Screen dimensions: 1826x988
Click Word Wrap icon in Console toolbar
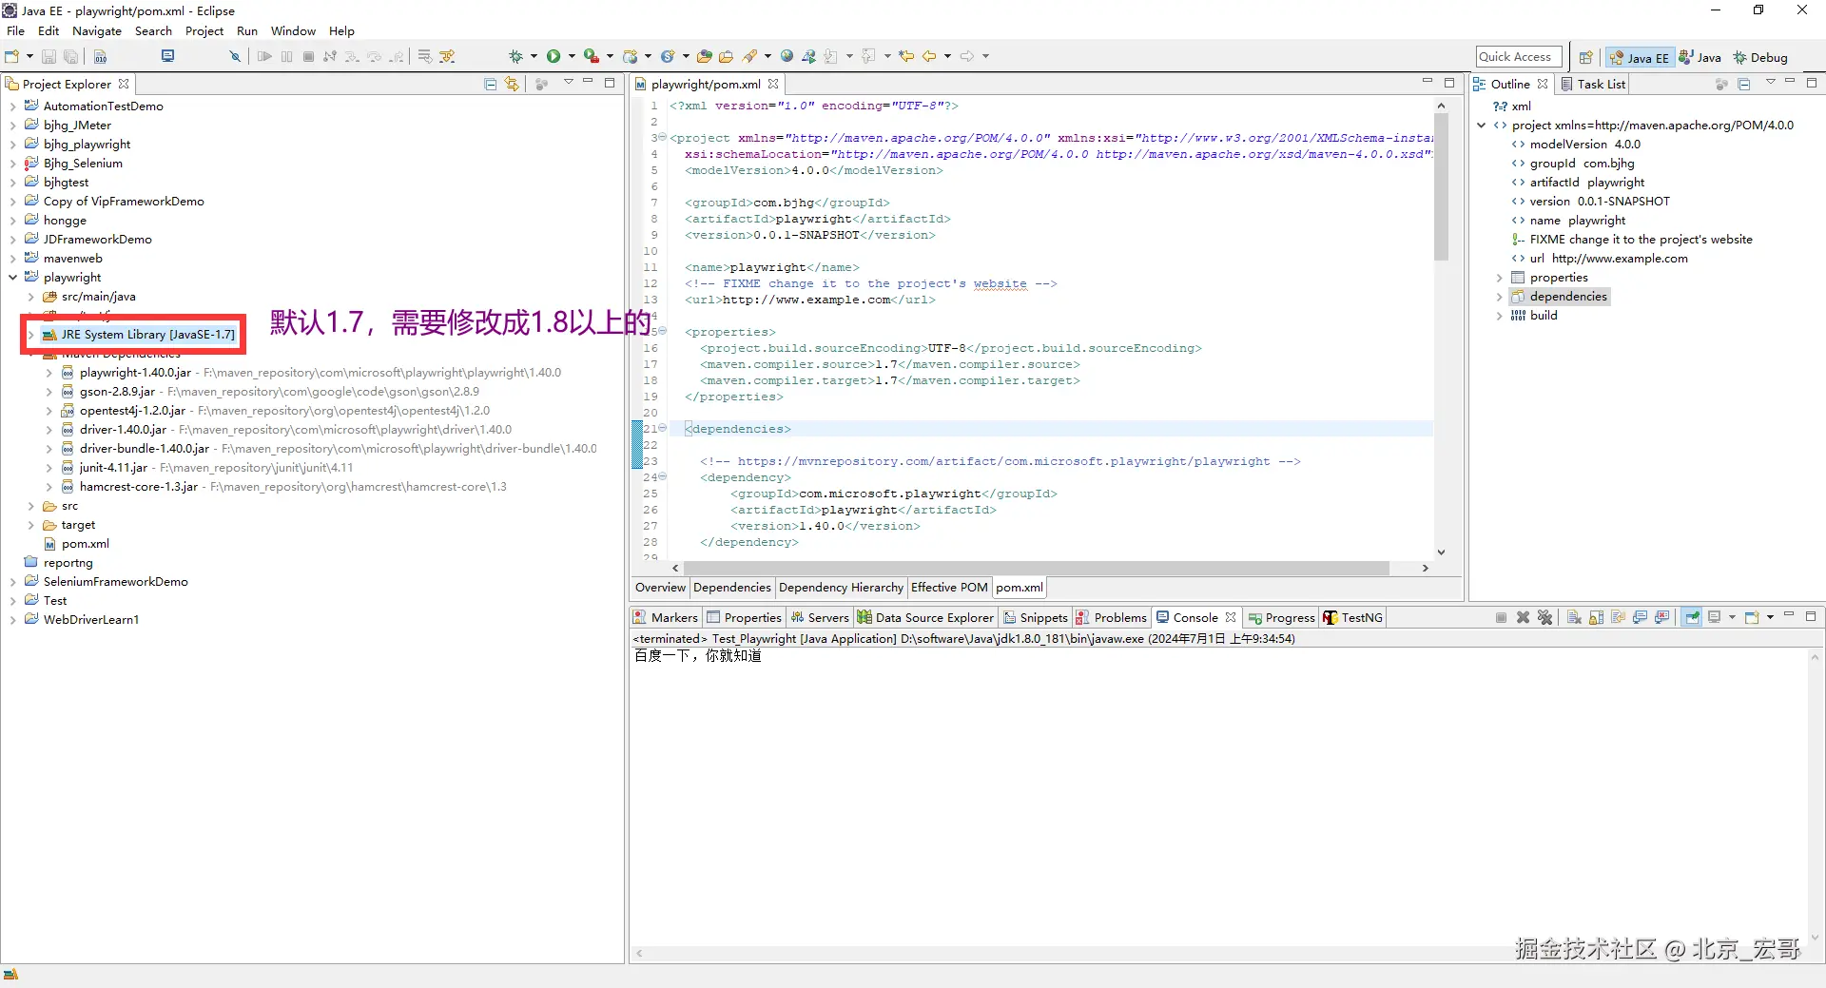coord(1618,617)
